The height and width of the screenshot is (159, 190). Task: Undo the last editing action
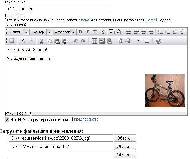[75, 41]
